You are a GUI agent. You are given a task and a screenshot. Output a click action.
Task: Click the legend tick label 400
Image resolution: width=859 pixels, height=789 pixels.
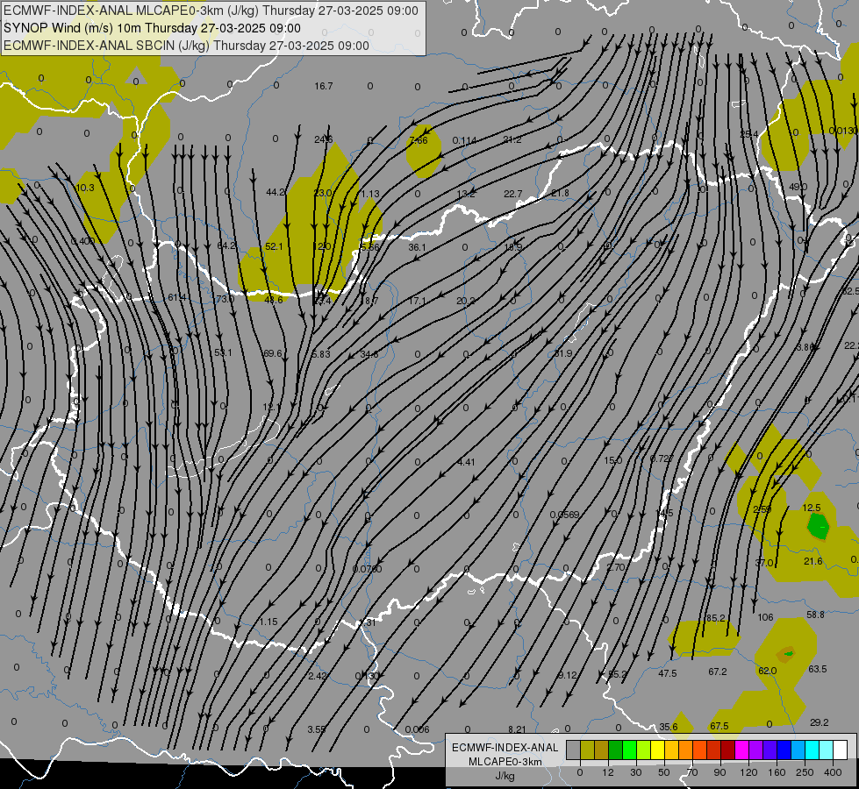[833, 772]
